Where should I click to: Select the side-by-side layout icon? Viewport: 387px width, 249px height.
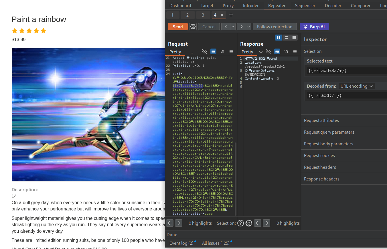coord(279,37)
